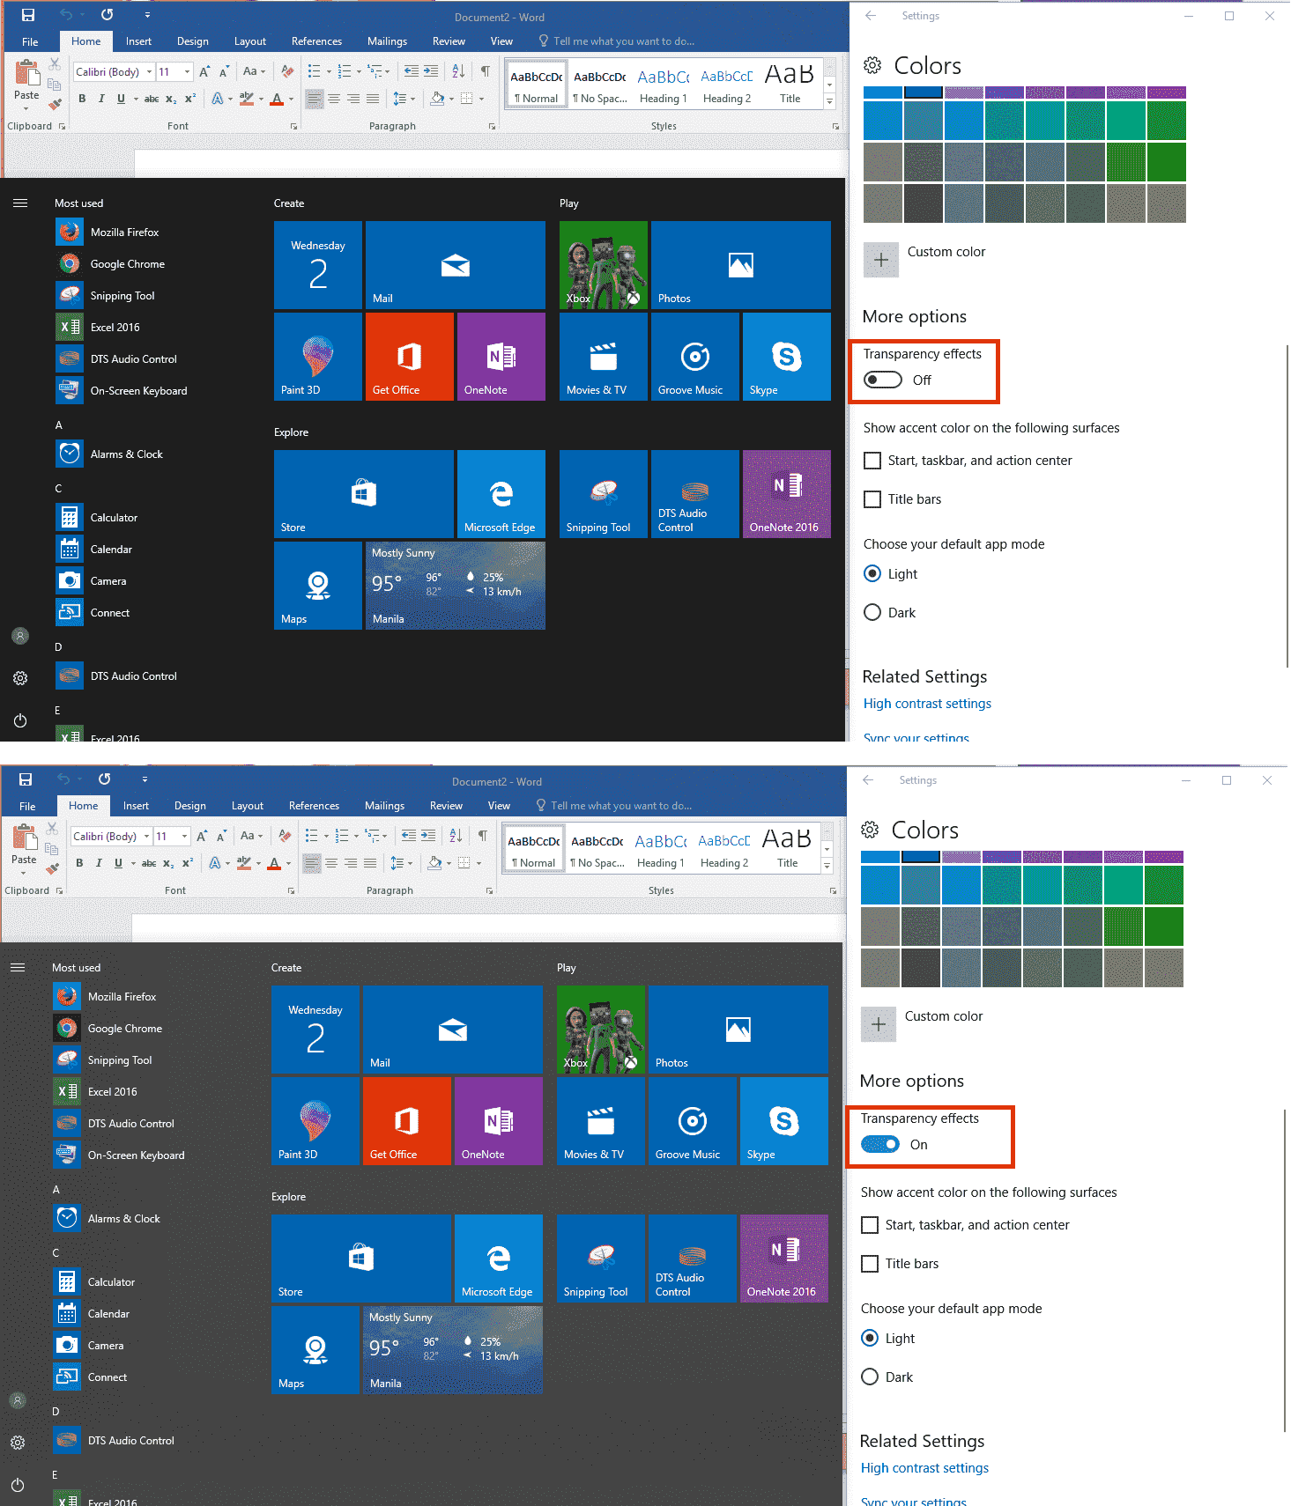Open font size 11 dropdown, upper Word
Image resolution: width=1291 pixels, height=1506 pixels.
point(187,71)
